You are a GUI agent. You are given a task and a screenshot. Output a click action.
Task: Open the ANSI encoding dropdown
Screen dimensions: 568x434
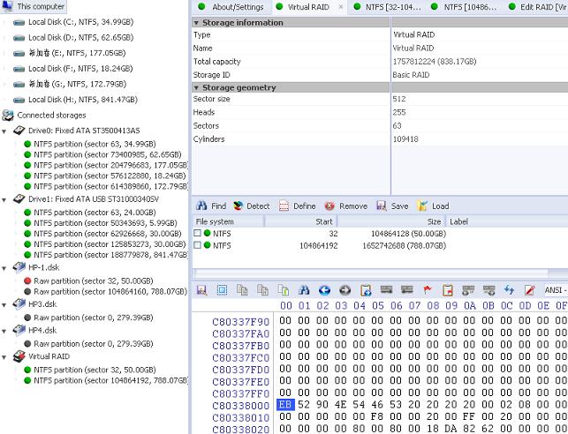(555, 289)
